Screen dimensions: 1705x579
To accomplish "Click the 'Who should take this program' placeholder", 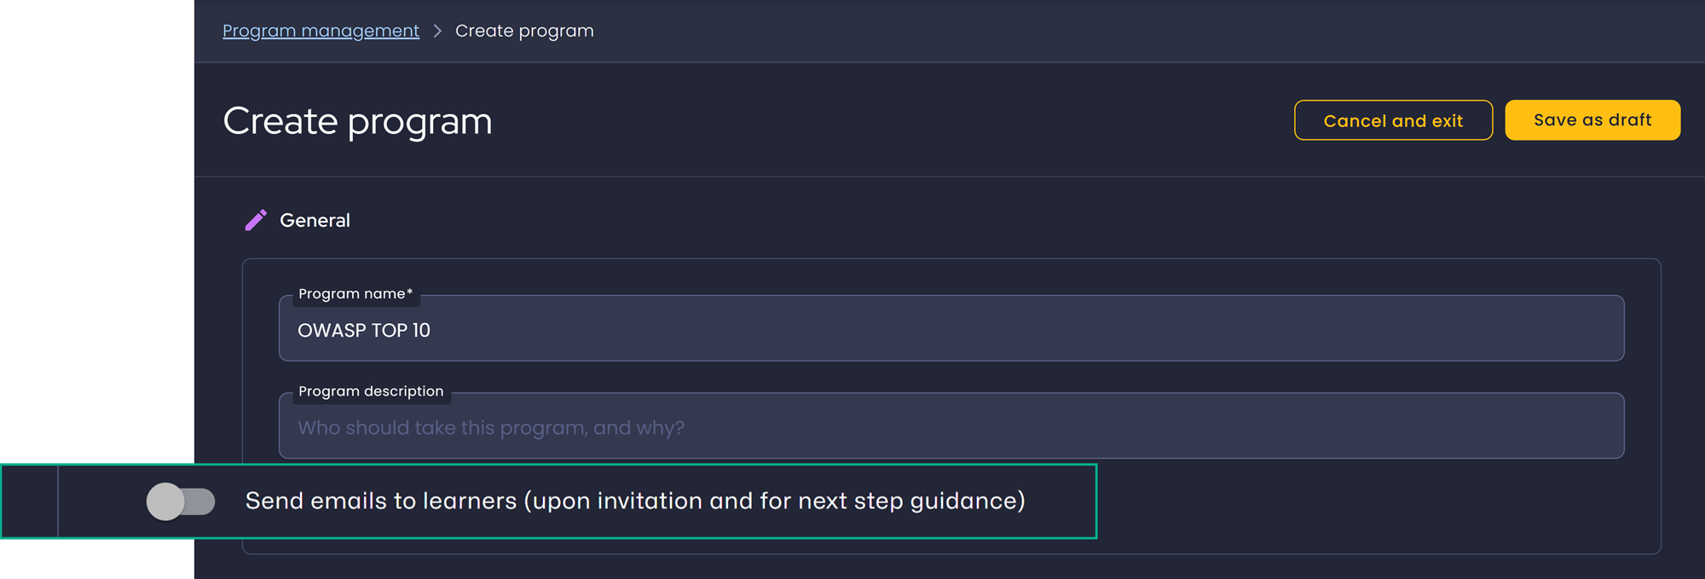I will pyautogui.click(x=491, y=426).
